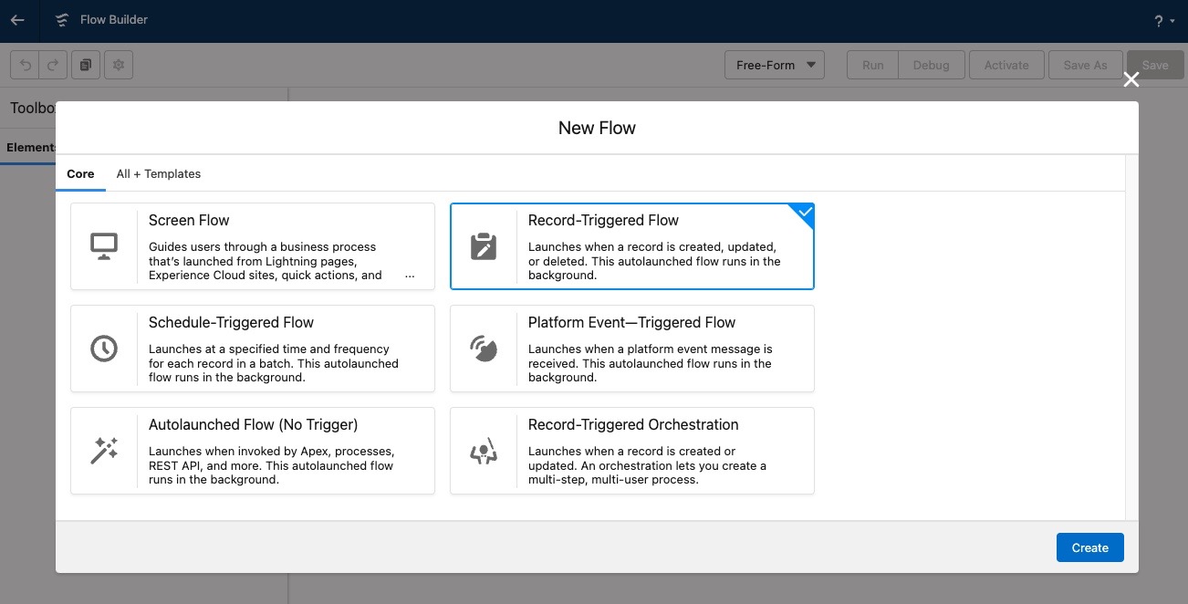Click the Screen Flow monitor icon
Viewport: 1188px width, 604px height.
tap(104, 246)
